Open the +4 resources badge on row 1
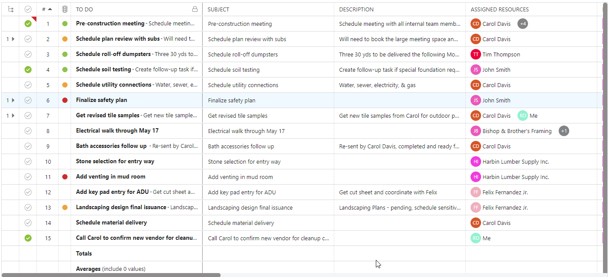610x277 pixels. pyautogui.click(x=522, y=24)
